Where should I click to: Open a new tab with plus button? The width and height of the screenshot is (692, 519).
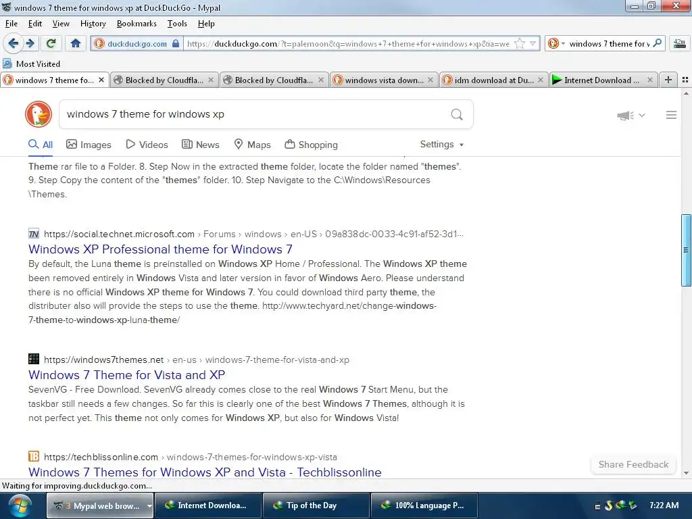[x=668, y=80]
